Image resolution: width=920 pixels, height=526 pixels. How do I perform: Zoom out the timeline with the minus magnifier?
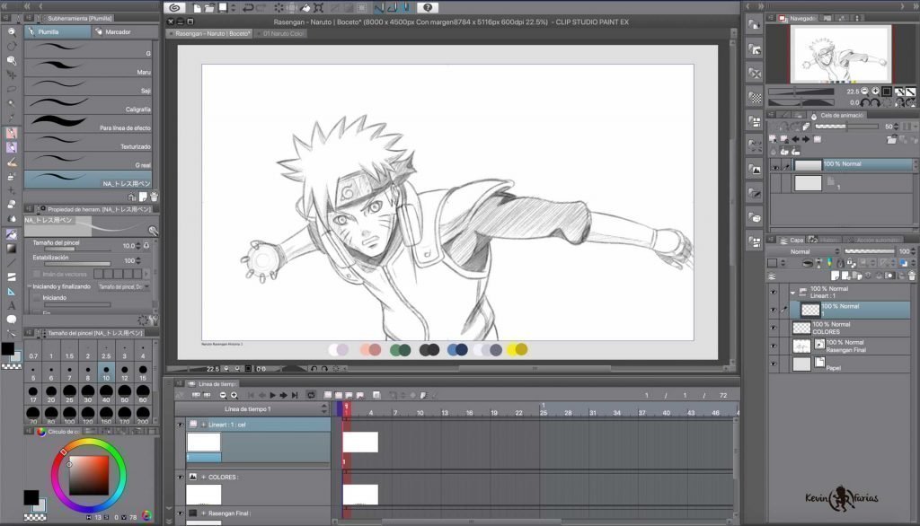tap(223, 395)
